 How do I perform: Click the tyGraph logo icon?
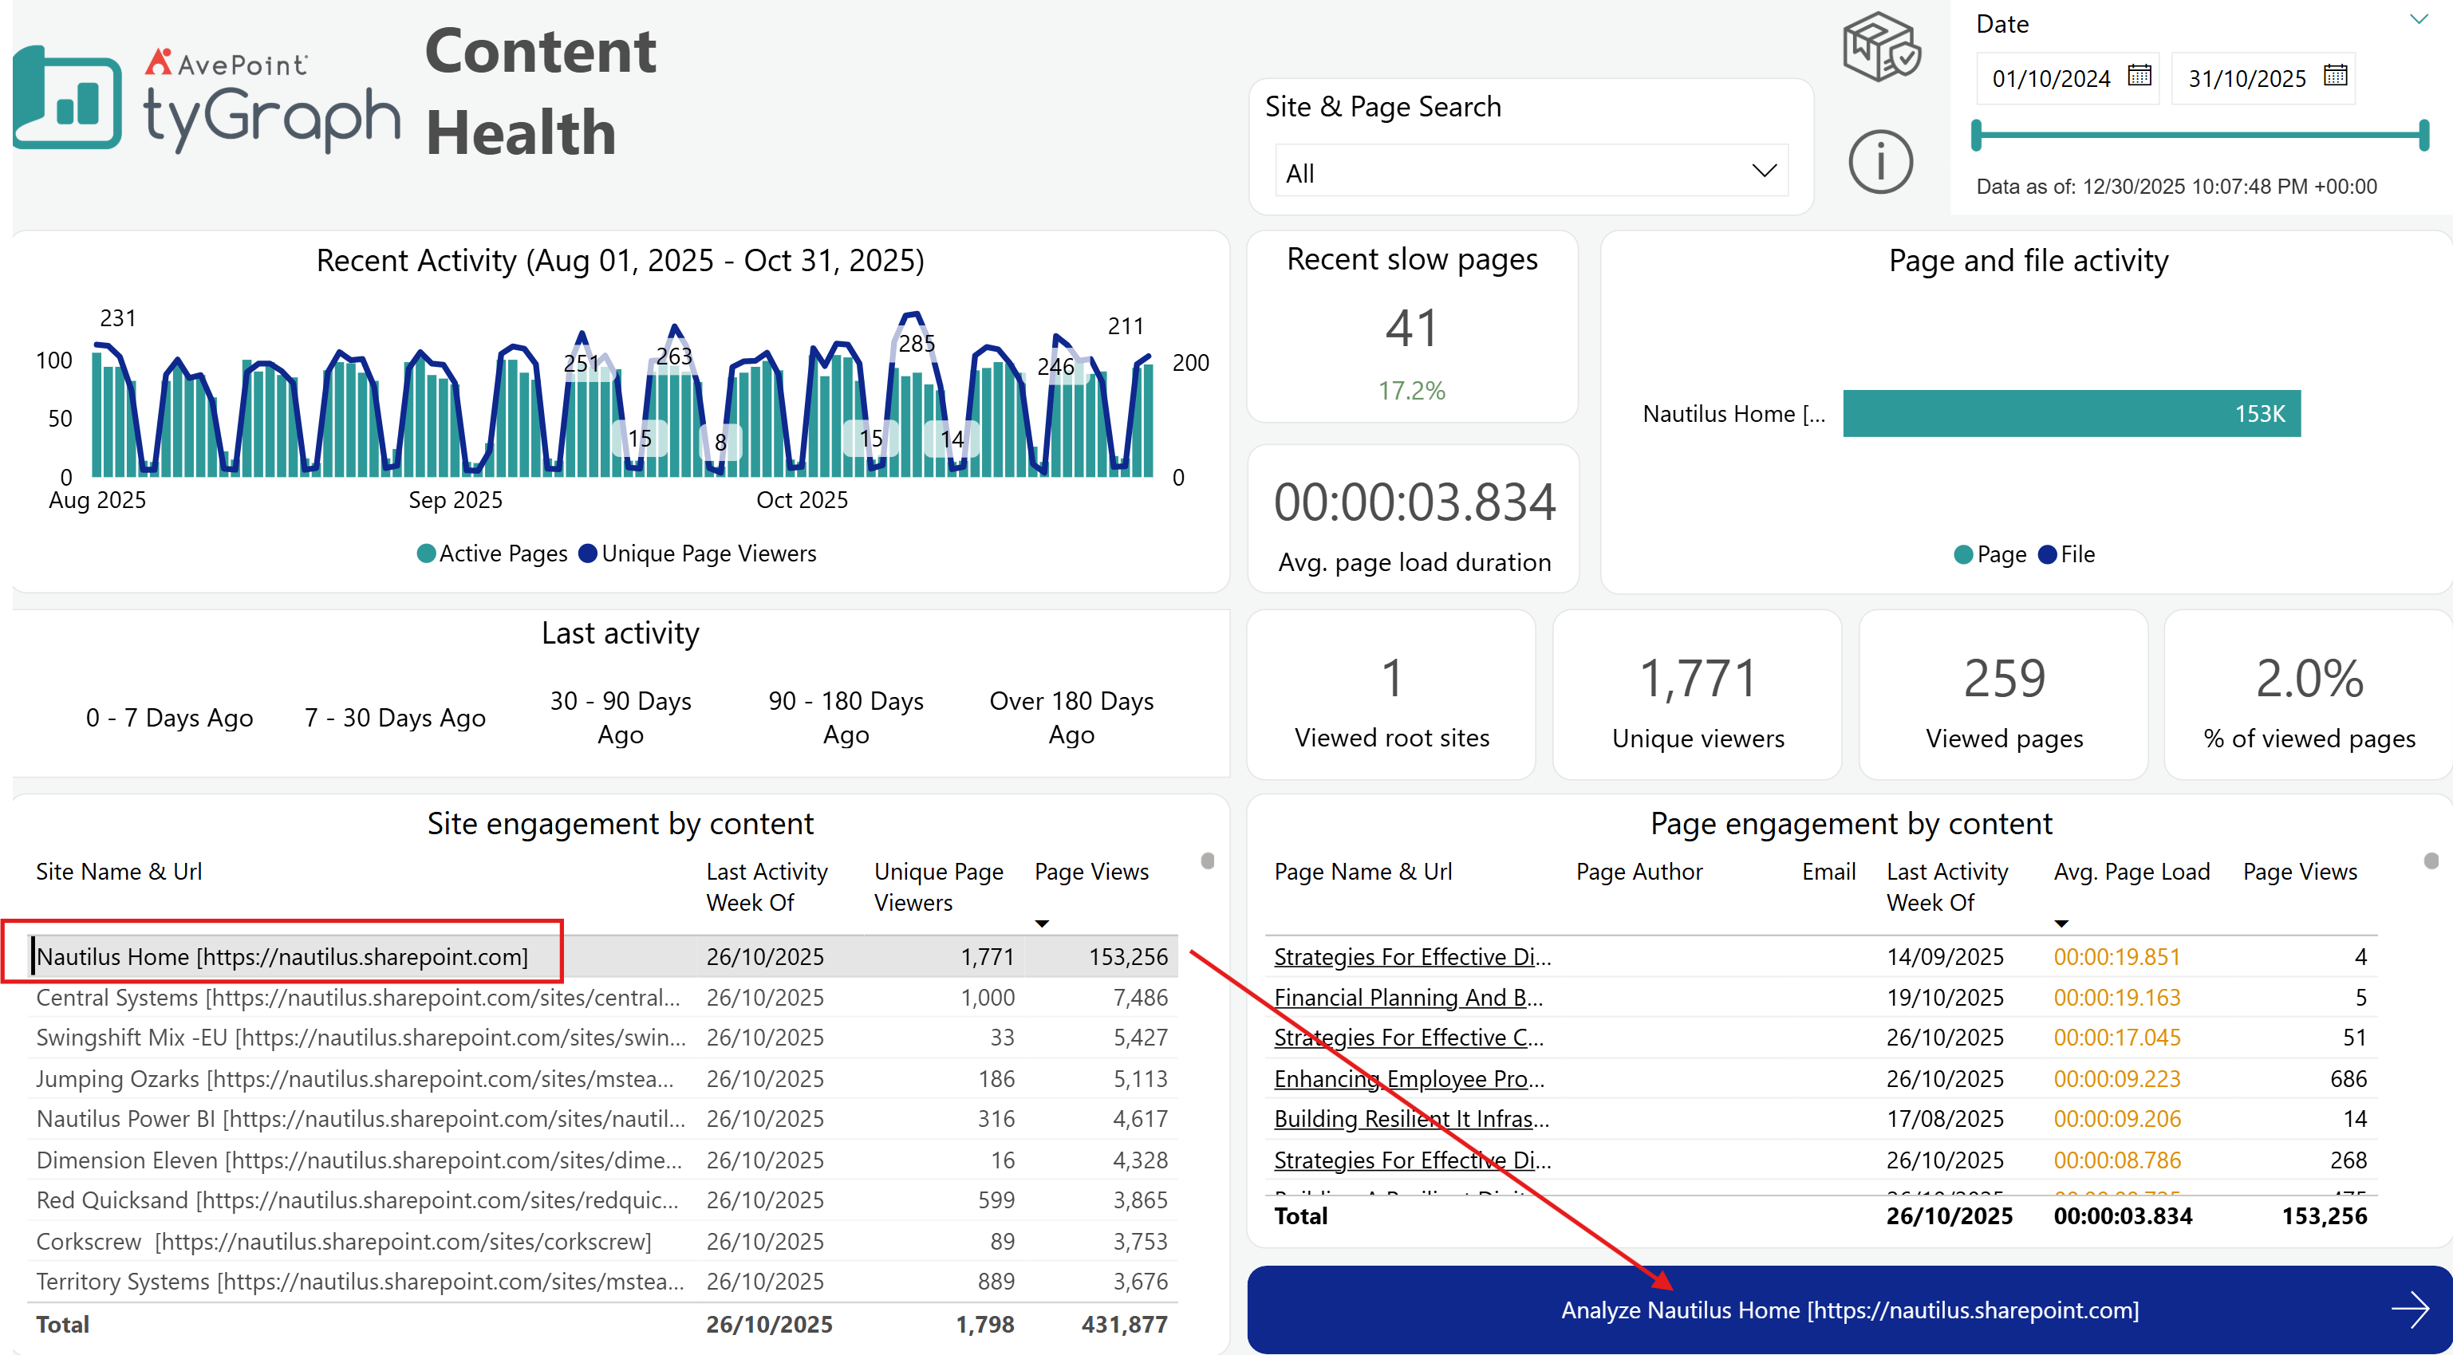click(x=67, y=97)
